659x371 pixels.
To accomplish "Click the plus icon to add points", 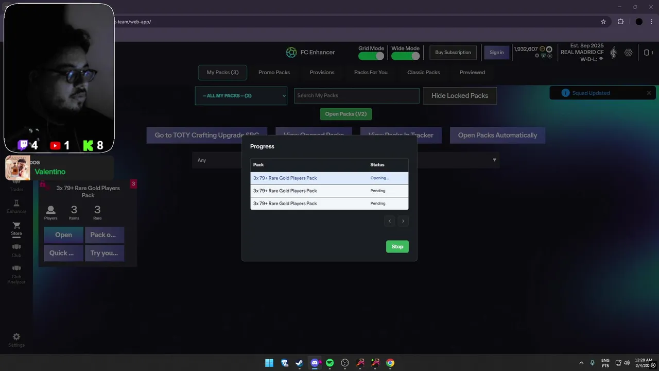I will point(549,56).
